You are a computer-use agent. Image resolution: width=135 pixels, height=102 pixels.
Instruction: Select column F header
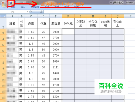click(x=68, y=16)
